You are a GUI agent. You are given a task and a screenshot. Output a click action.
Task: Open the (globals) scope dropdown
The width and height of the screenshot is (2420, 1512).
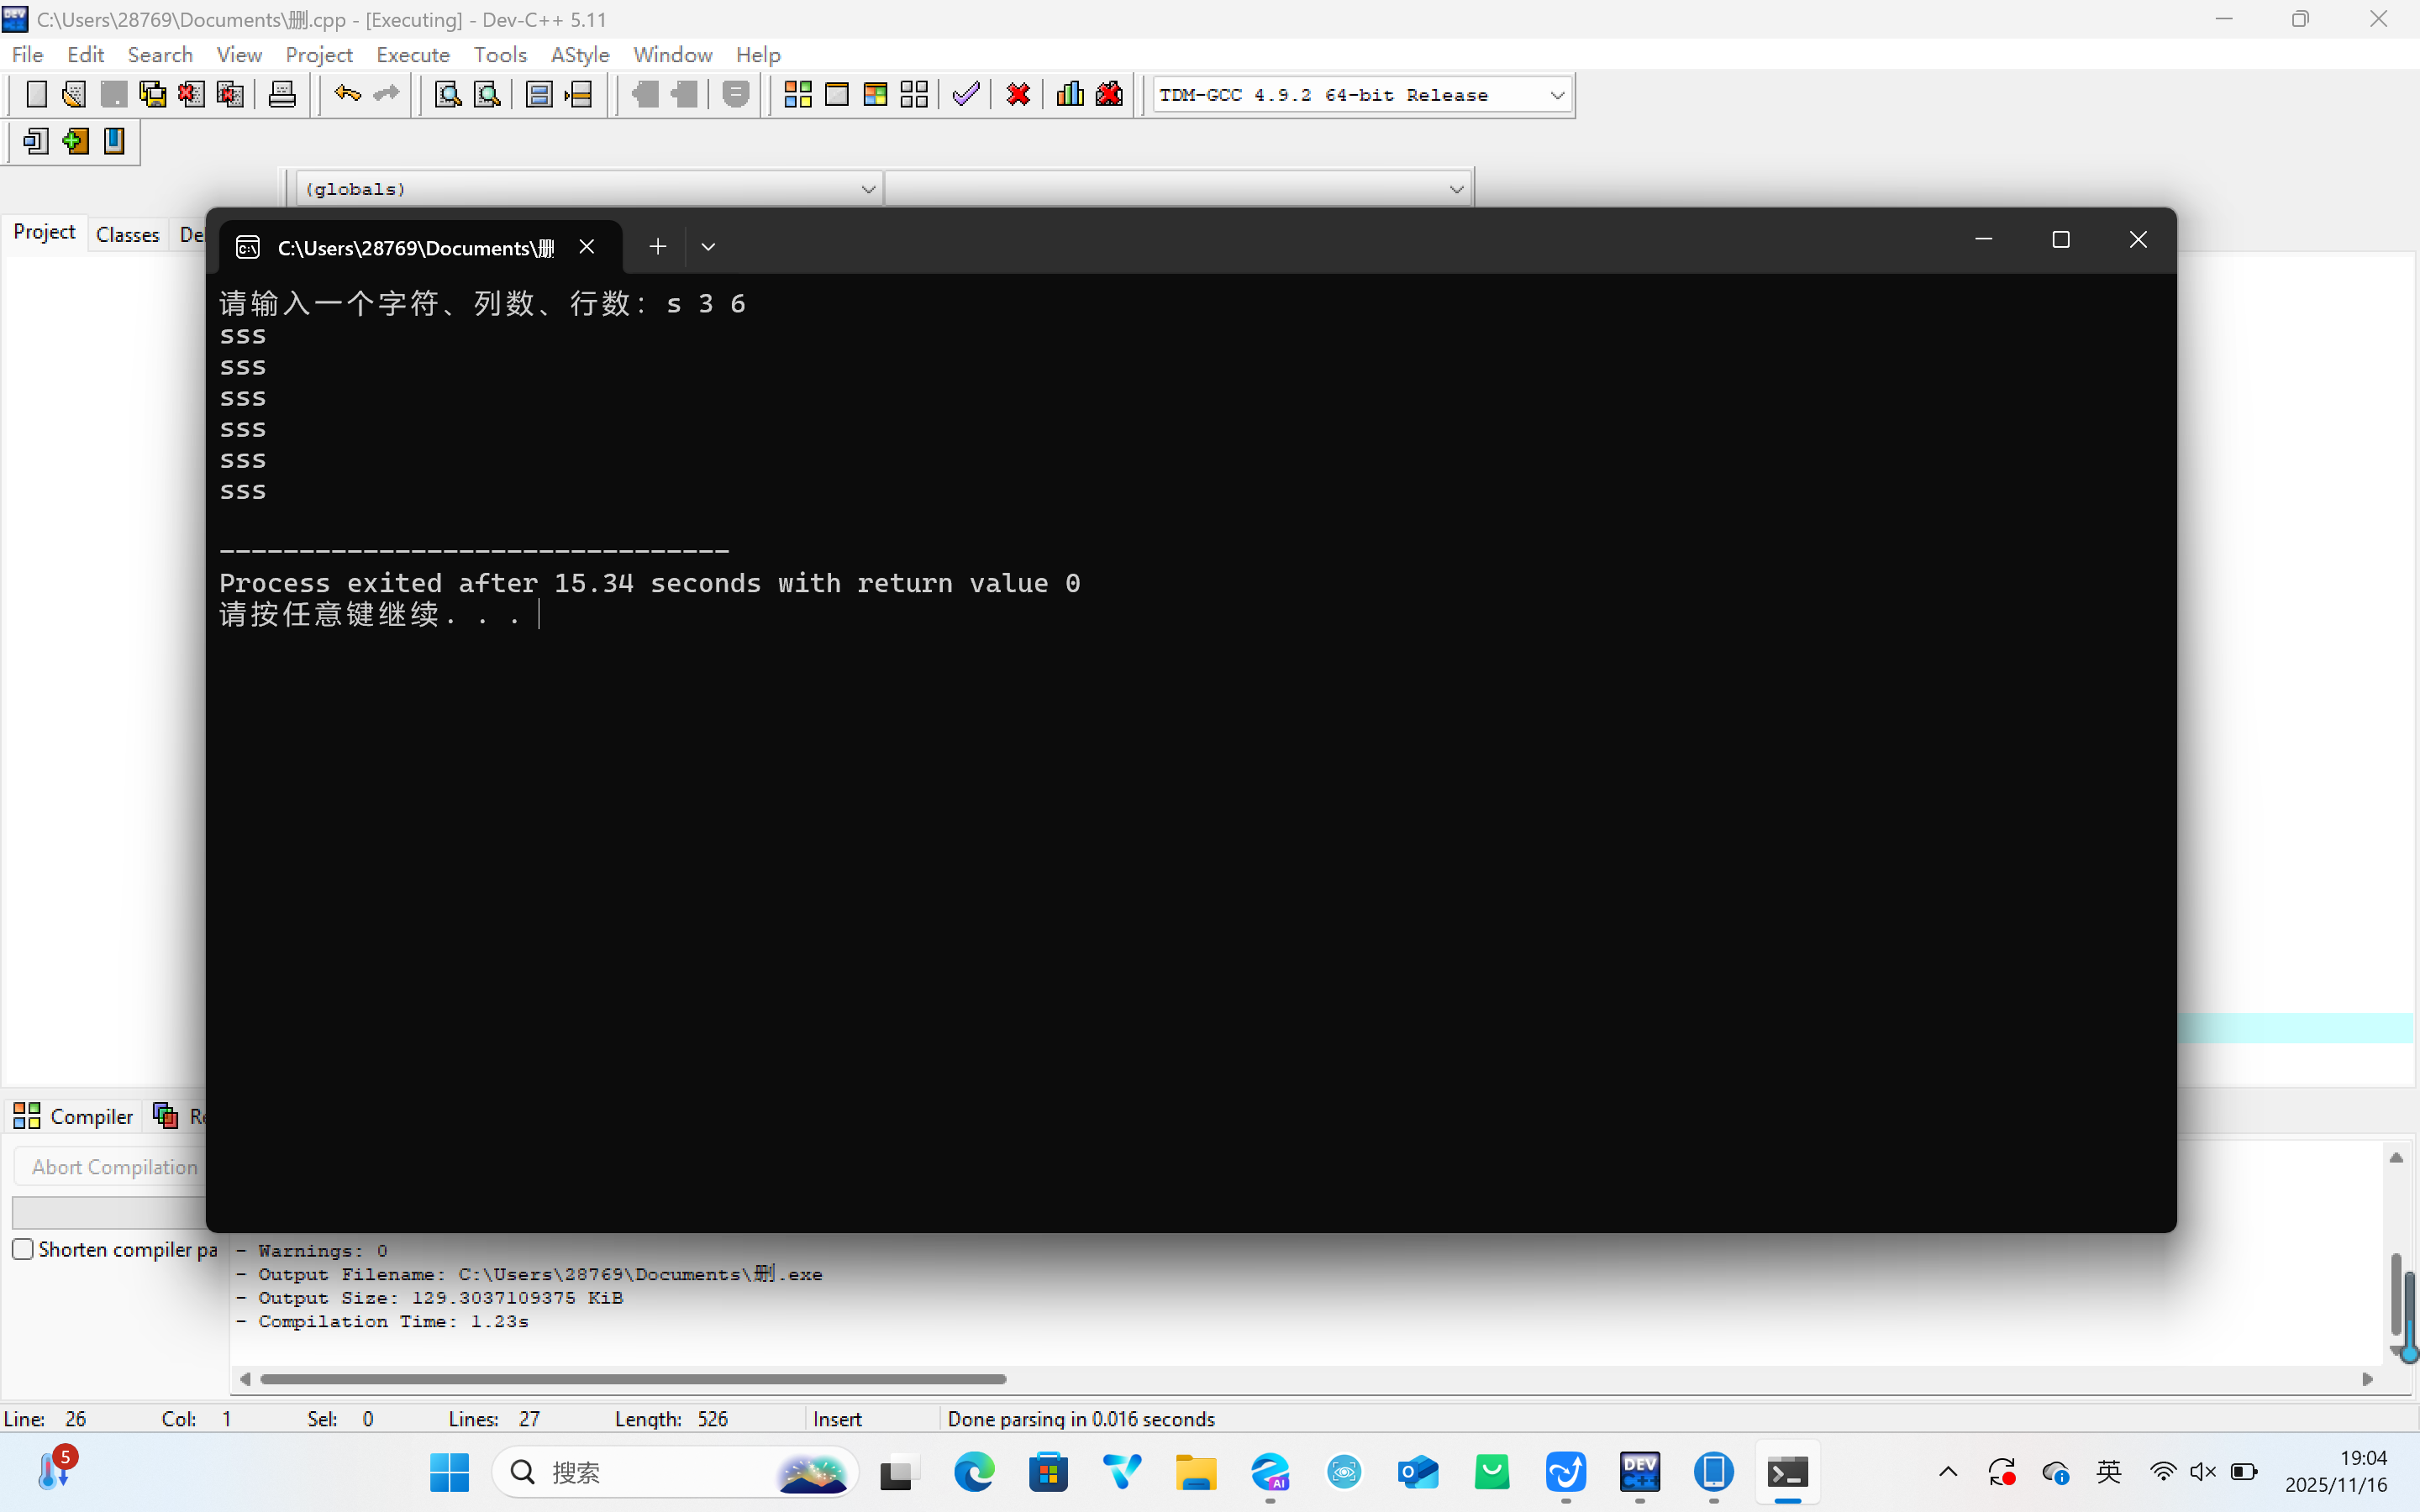[867, 189]
